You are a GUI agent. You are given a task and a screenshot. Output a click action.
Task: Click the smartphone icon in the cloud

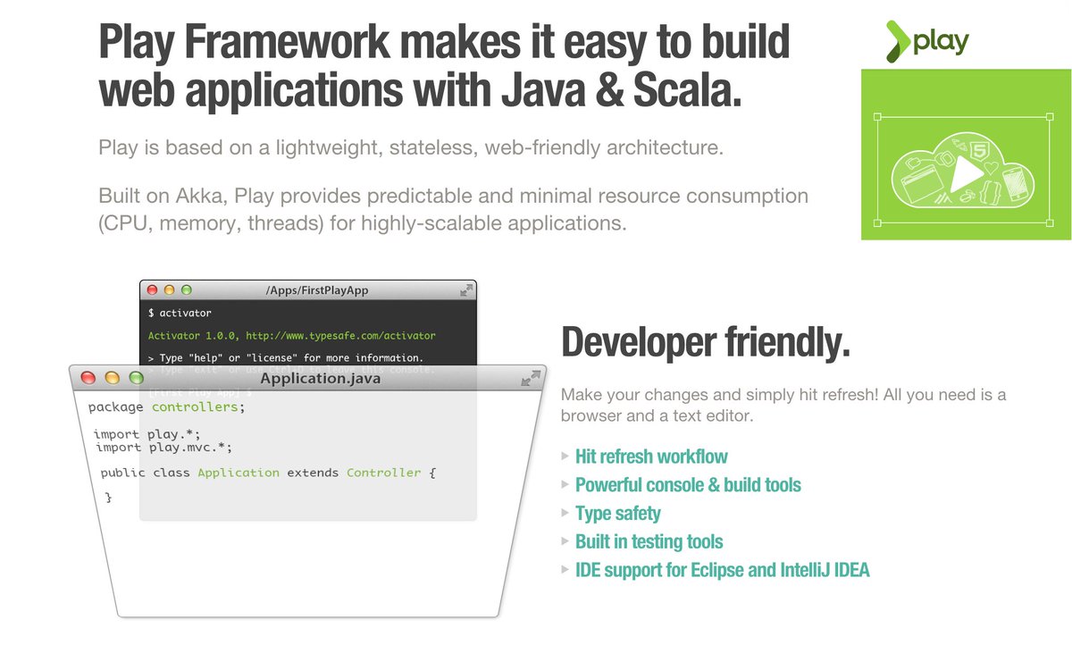coord(1016,184)
